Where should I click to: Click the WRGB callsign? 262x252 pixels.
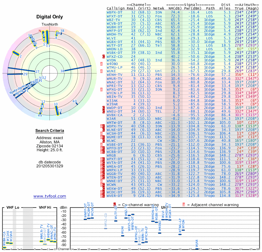coord(111,156)
